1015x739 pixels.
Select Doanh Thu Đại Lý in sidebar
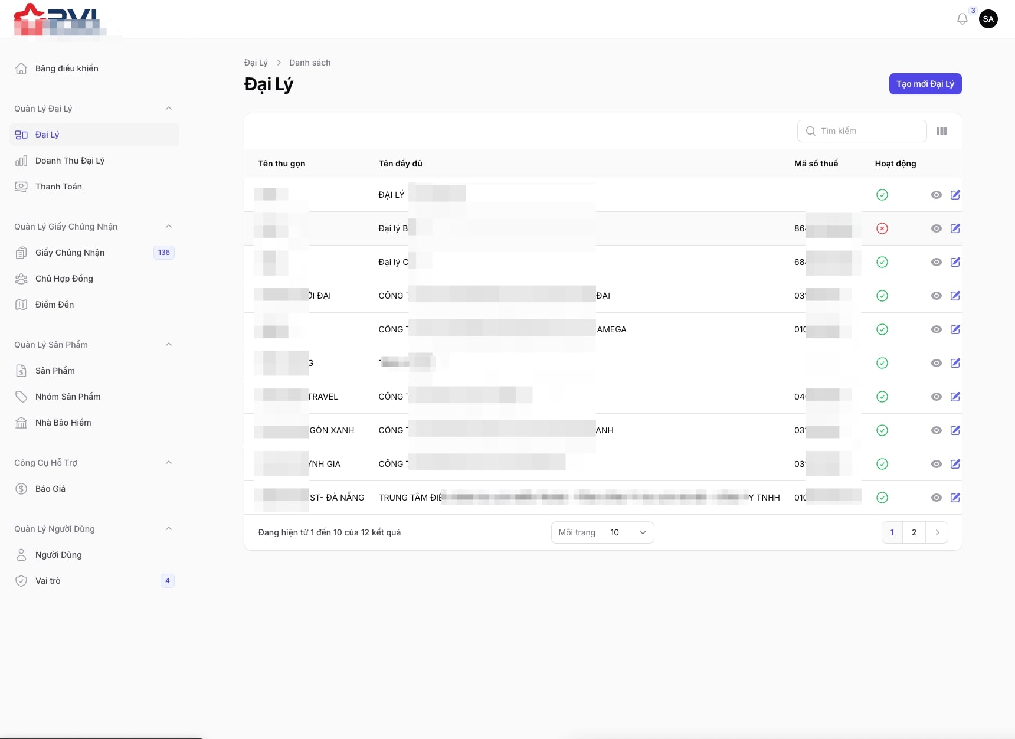(70, 161)
